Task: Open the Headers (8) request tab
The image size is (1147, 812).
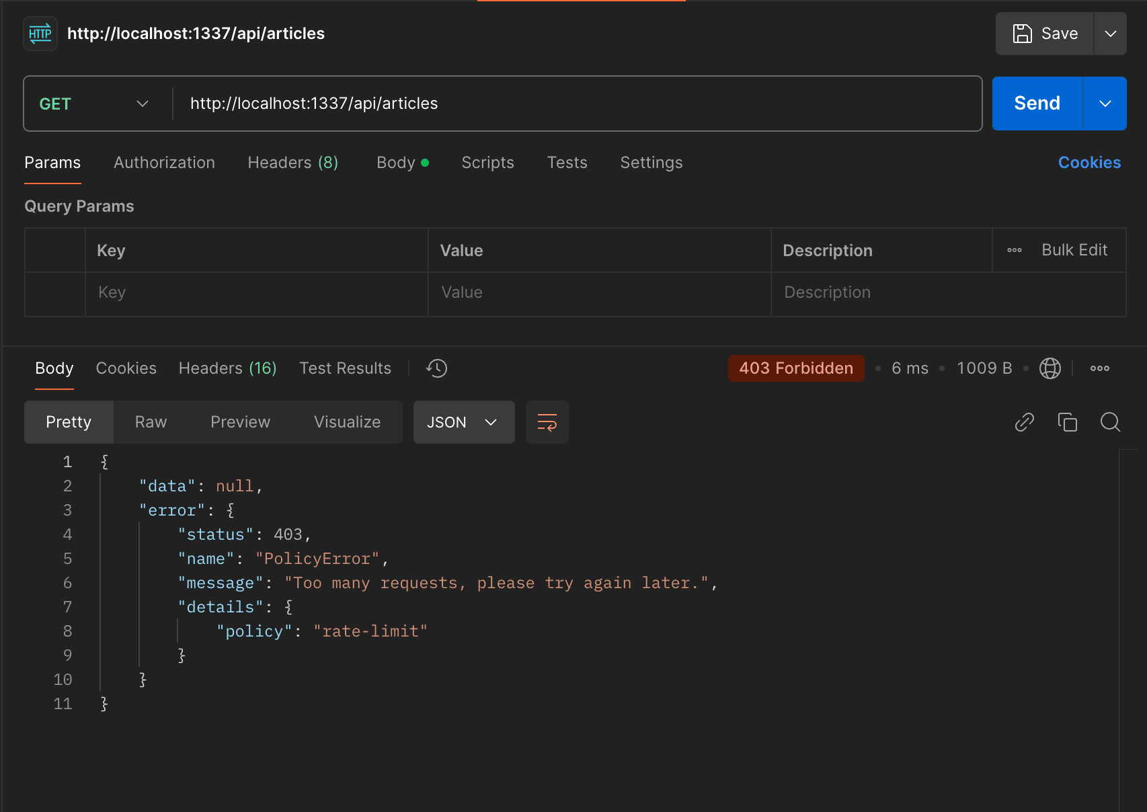Action: [293, 163]
